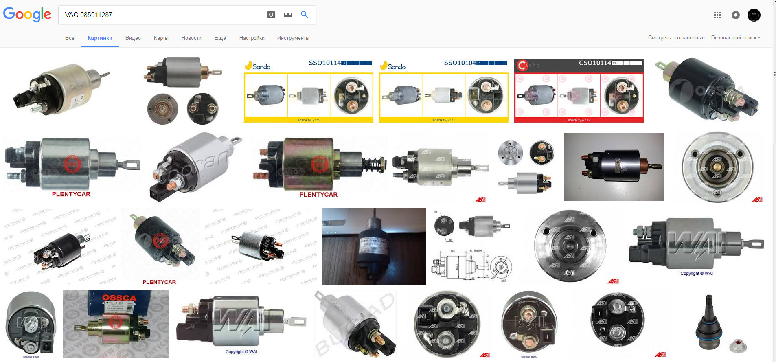Expand the Ещё menu

(220, 38)
